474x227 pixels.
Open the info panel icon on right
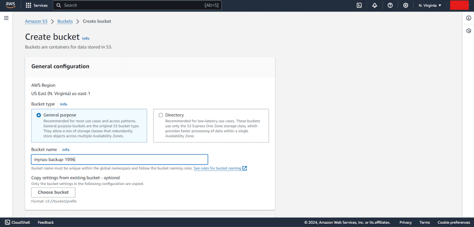(468, 18)
